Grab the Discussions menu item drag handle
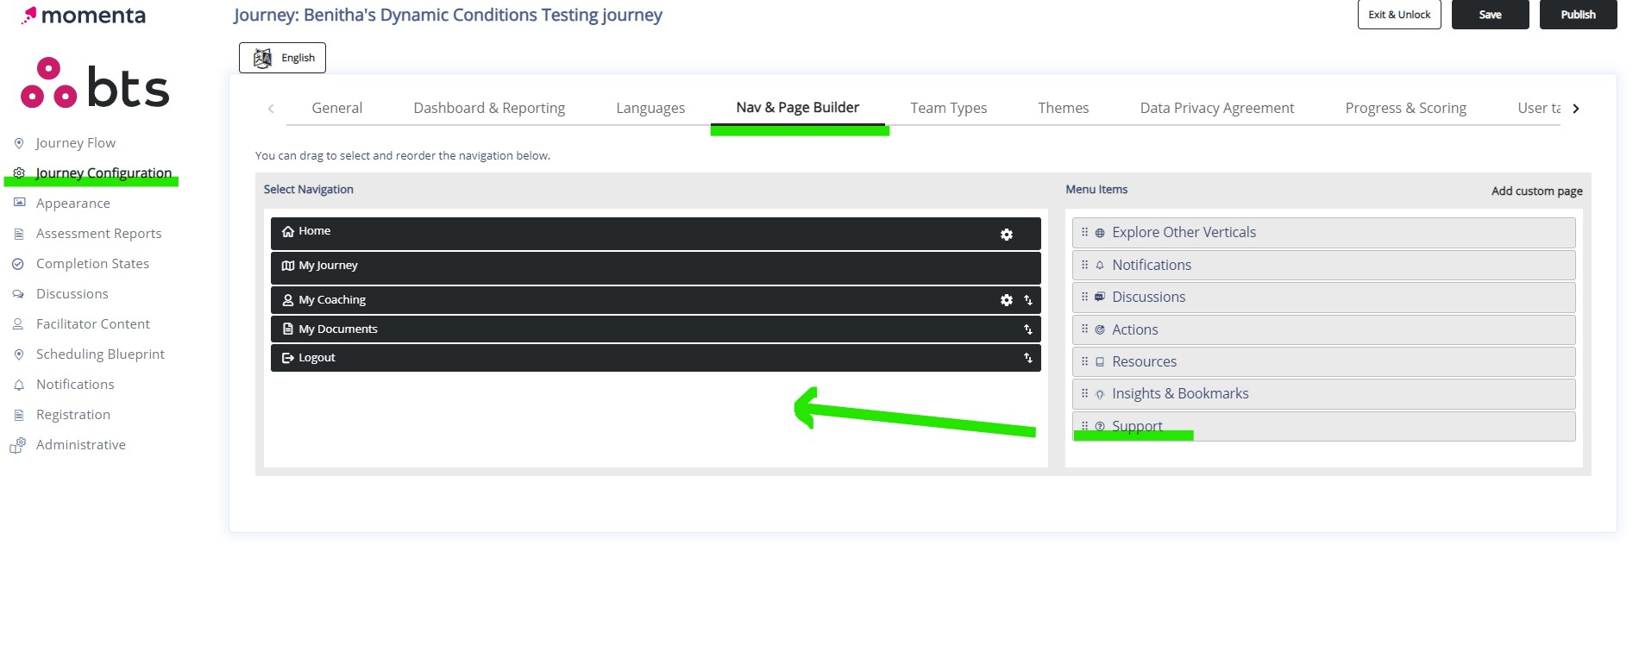Viewport: 1639px width, 652px height. tap(1085, 297)
